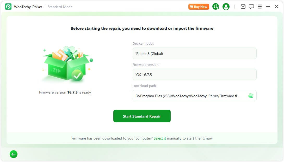Click the WooTechy iPhixer title text
This screenshot has width=284, height=162.
point(28,7)
